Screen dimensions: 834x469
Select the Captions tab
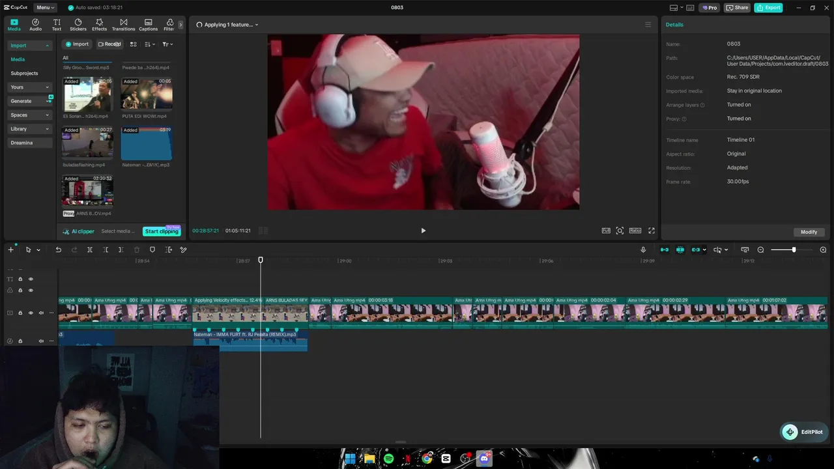tap(148, 25)
